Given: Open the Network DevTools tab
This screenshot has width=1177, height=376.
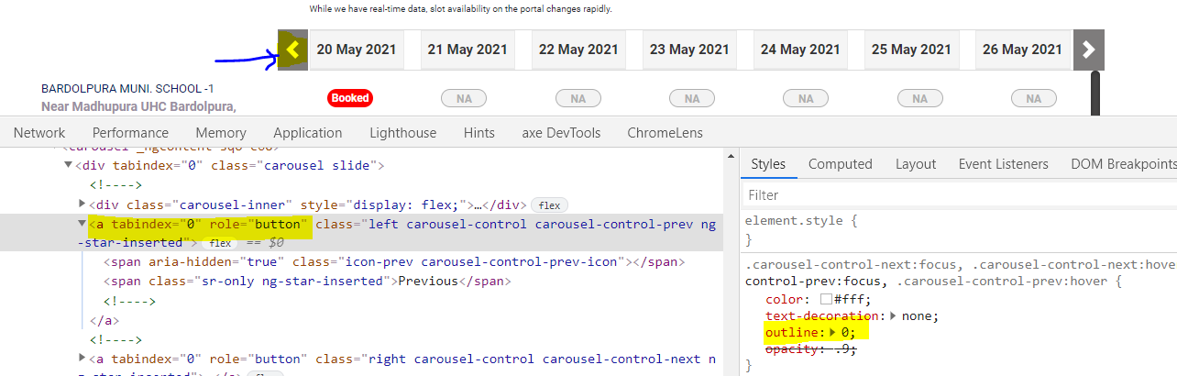Looking at the screenshot, I should (x=39, y=133).
